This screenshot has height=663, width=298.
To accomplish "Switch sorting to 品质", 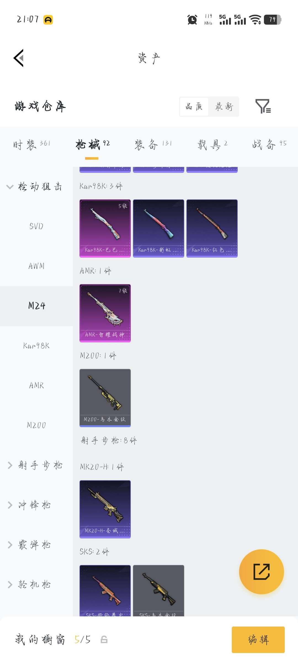I will pos(194,106).
